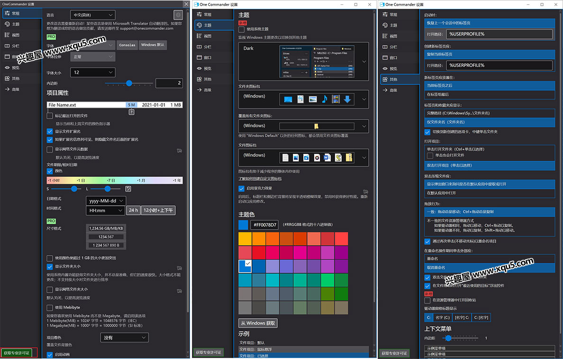Open the HH:mm time format dropdown
This screenshot has width=563, height=359.
(105, 210)
